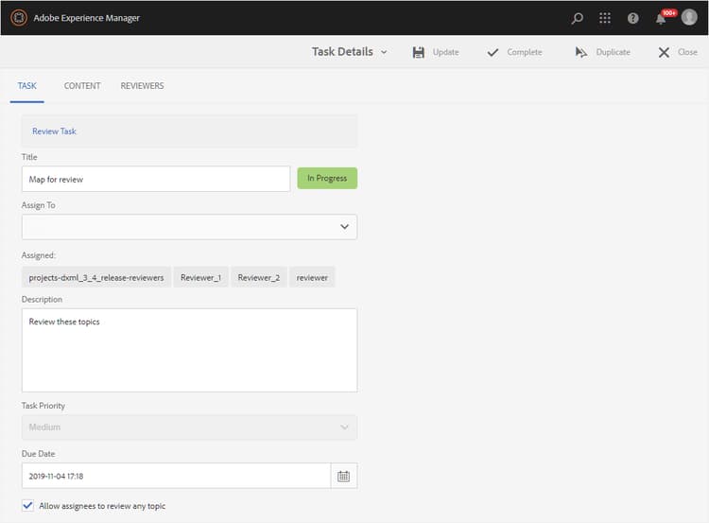Screen dimensions: 709x523
Task: Open the search magnifier icon
Action: click(x=577, y=18)
